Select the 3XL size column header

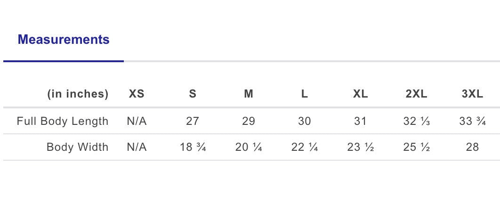(x=472, y=94)
